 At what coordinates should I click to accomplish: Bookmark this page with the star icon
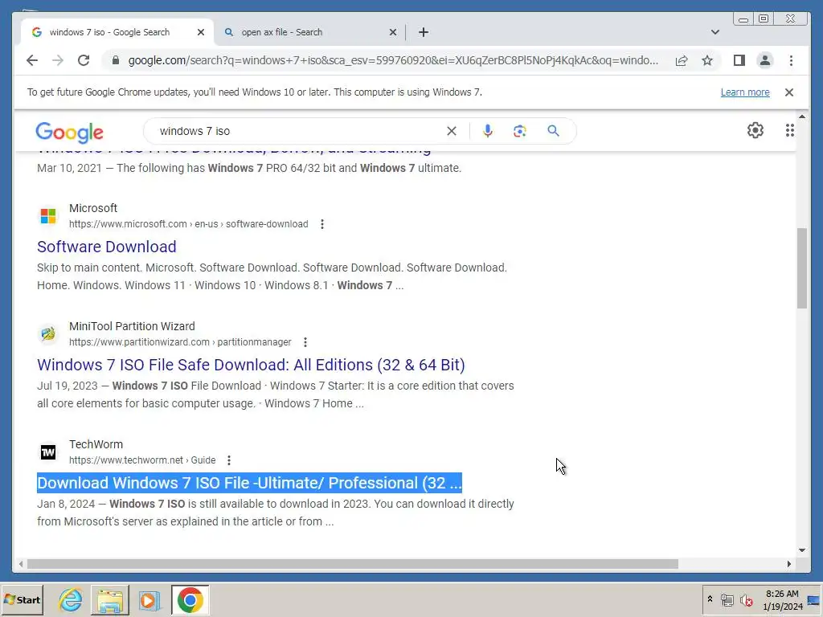pyautogui.click(x=707, y=60)
